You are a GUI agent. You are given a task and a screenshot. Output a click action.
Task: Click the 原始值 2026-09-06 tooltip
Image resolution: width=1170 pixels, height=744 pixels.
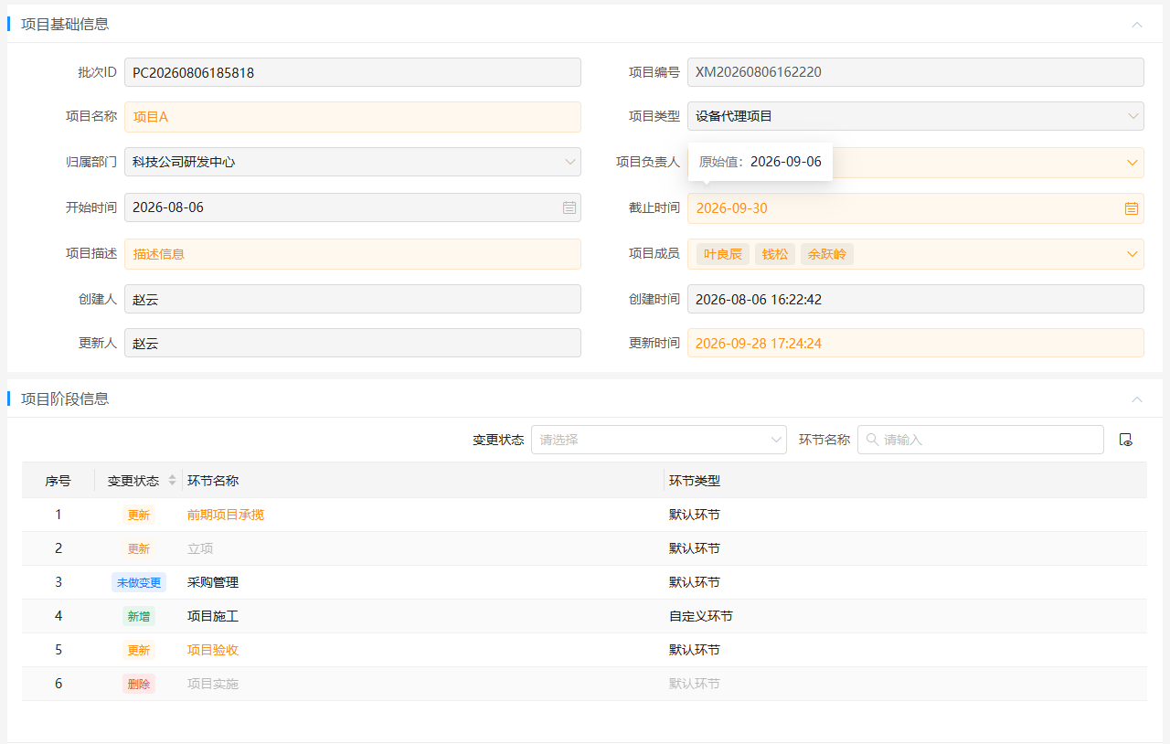click(760, 162)
